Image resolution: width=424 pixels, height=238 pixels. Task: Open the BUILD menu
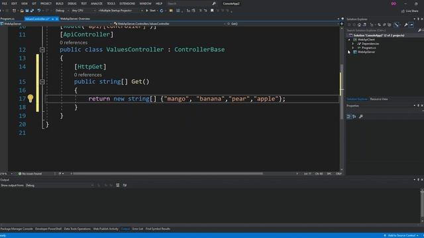(x=60, y=3)
